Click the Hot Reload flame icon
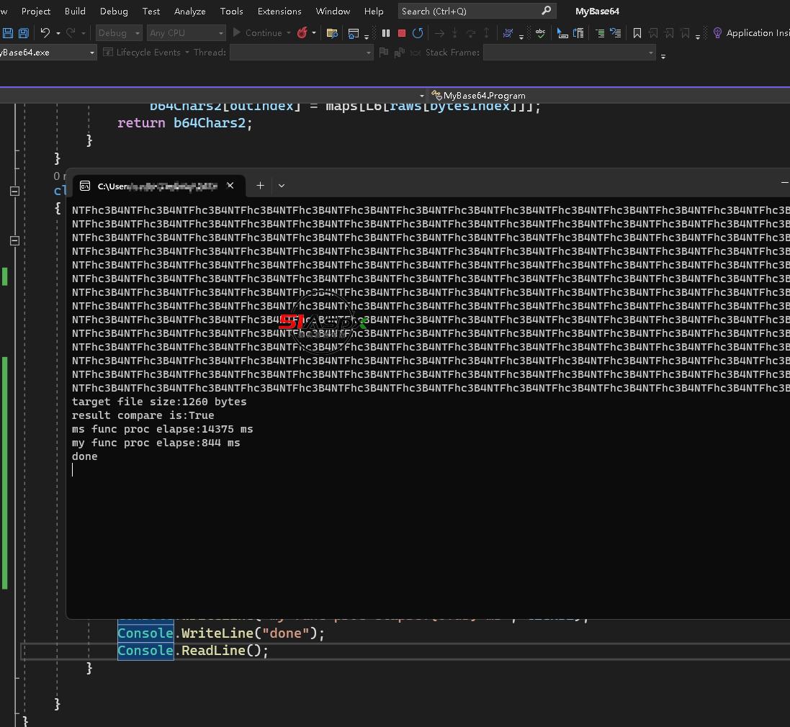The height and width of the screenshot is (727, 790). [x=302, y=33]
